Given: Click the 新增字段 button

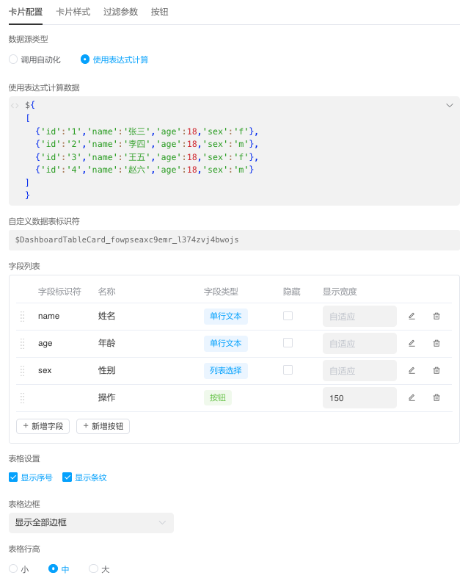Looking at the screenshot, I should click(x=43, y=426).
